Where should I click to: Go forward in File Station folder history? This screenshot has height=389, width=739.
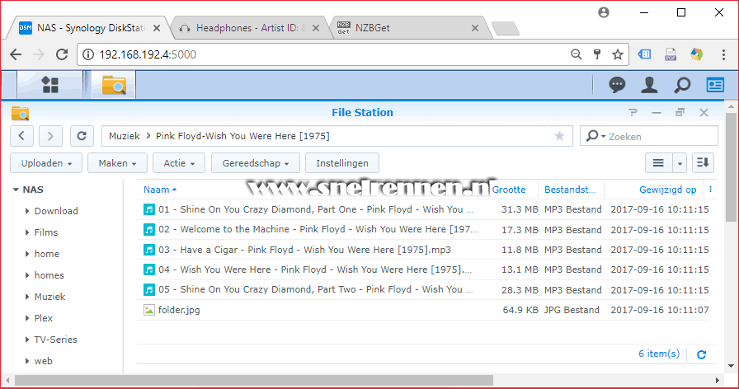(50, 136)
